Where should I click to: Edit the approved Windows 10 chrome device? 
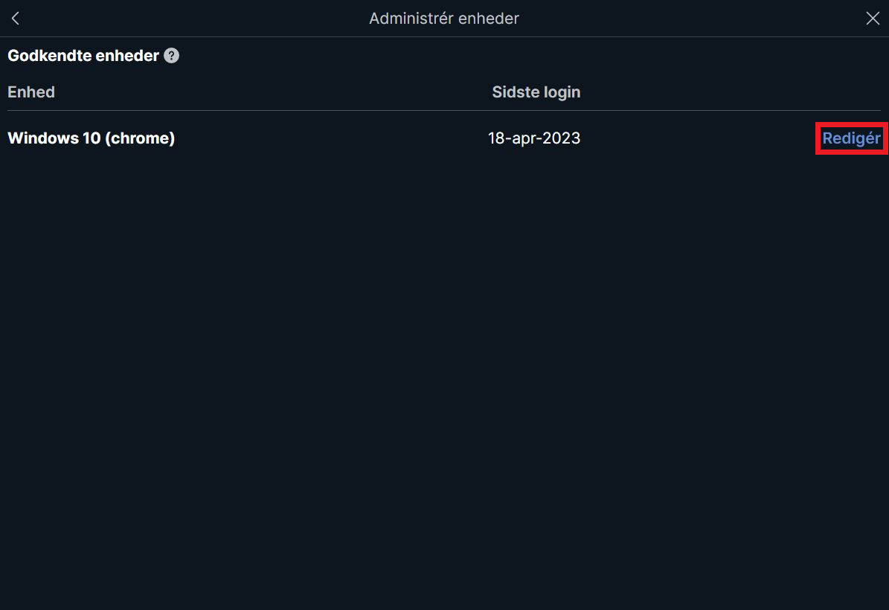pos(851,138)
